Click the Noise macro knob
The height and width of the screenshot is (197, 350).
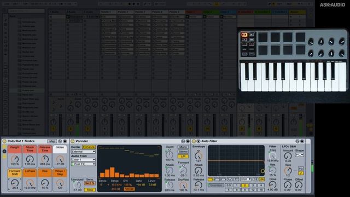pyautogui.click(x=60, y=159)
